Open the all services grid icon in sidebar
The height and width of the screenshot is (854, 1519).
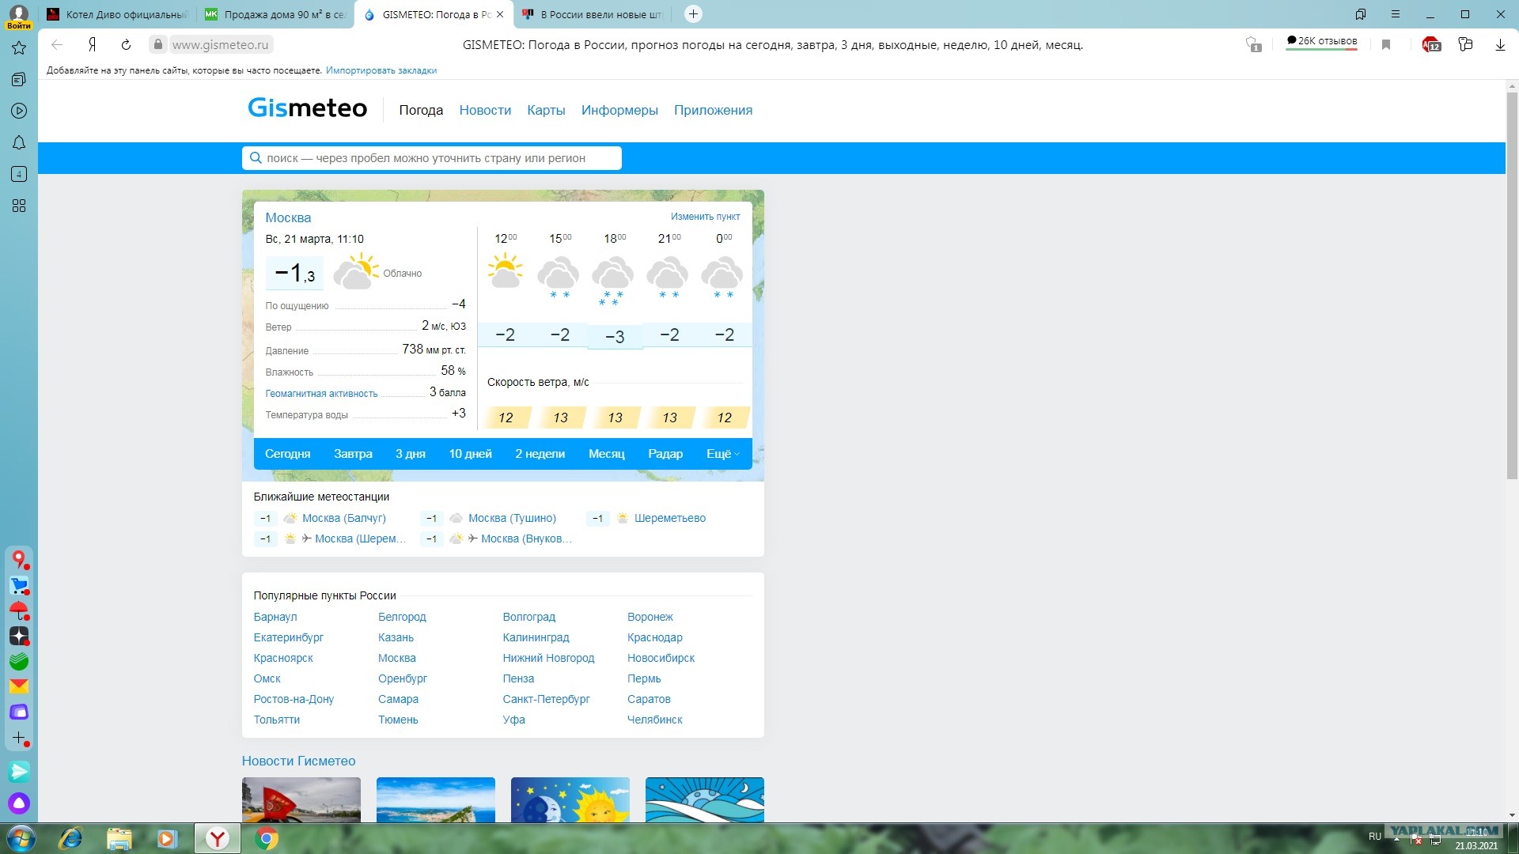(19, 206)
